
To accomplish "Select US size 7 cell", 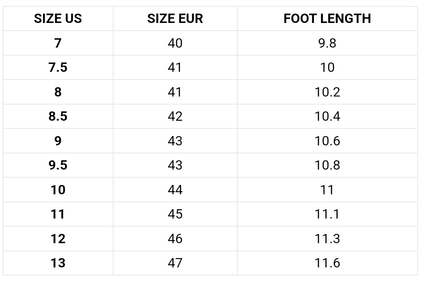I will [58, 43].
